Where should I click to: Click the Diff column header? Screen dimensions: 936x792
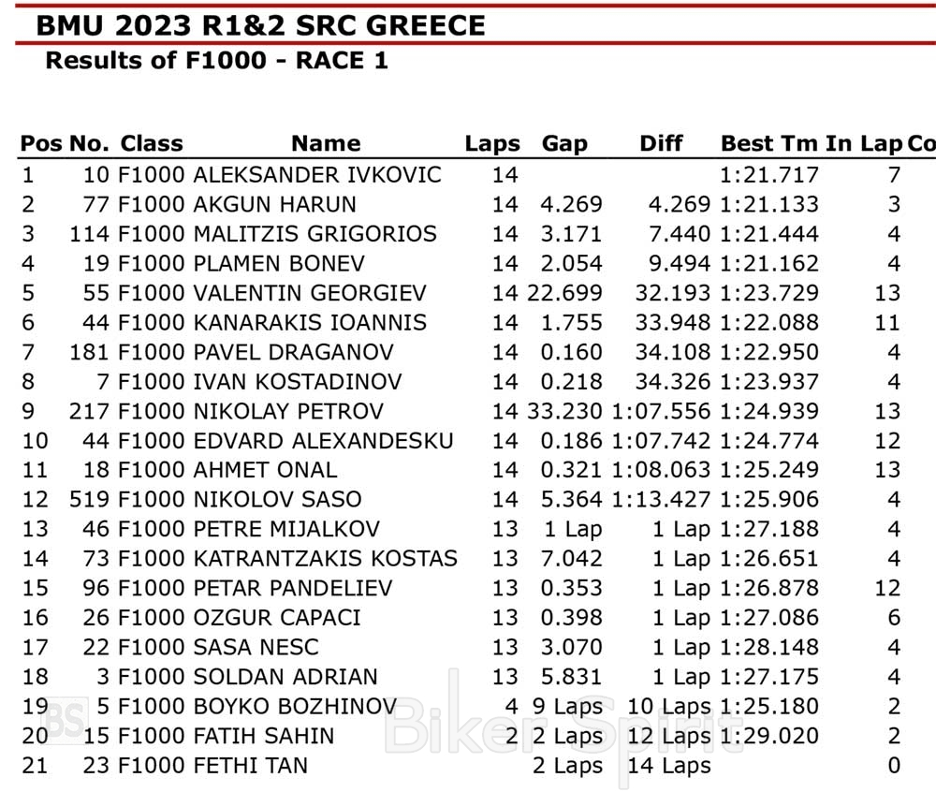pyautogui.click(x=661, y=144)
